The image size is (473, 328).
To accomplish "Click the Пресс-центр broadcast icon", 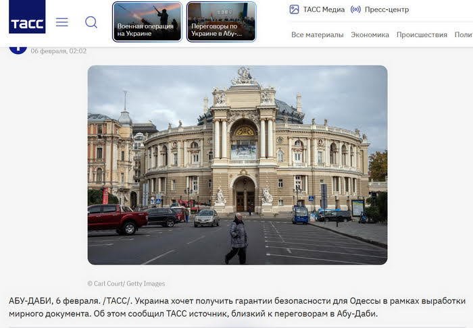I will click(355, 9).
